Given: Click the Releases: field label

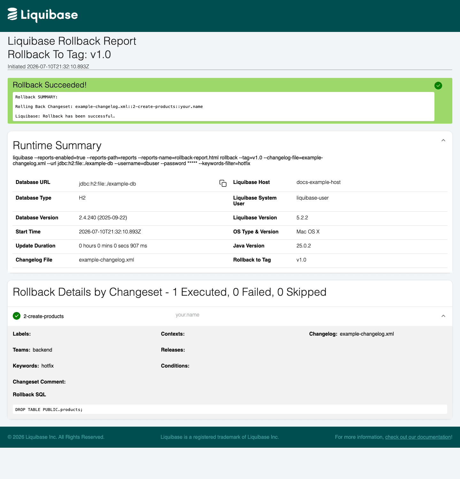Looking at the screenshot, I should tap(173, 350).
